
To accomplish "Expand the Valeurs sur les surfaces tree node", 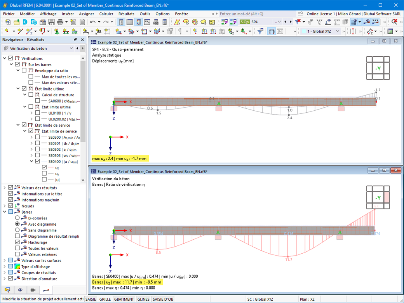I will click(x=5, y=261).
